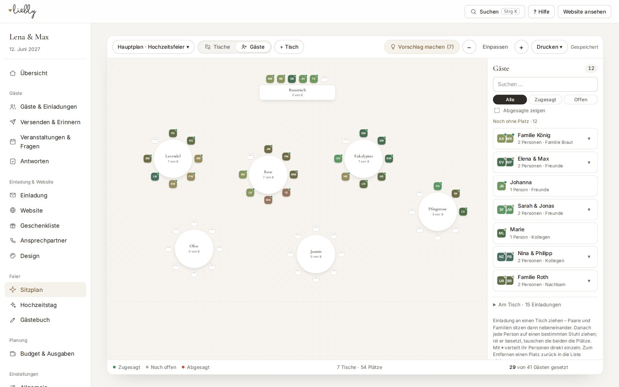The width and height of the screenshot is (619, 387).
Task: Filter guests by Zugesagt
Action: click(x=545, y=100)
